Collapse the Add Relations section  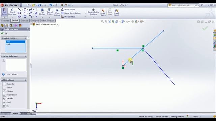click(x=25, y=80)
